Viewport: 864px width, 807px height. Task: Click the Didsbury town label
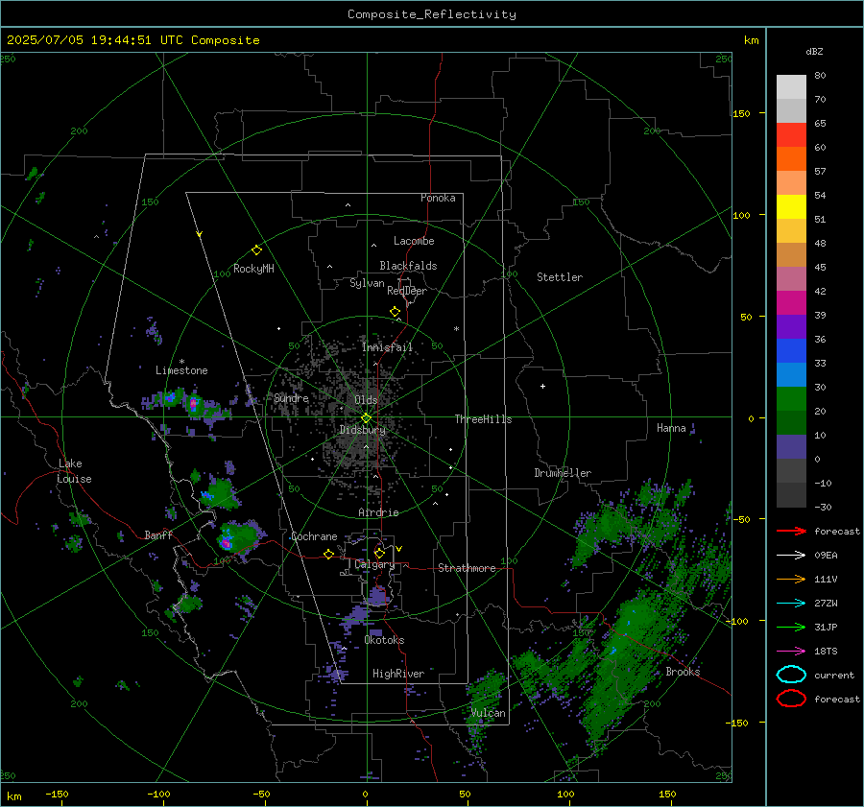(x=363, y=430)
